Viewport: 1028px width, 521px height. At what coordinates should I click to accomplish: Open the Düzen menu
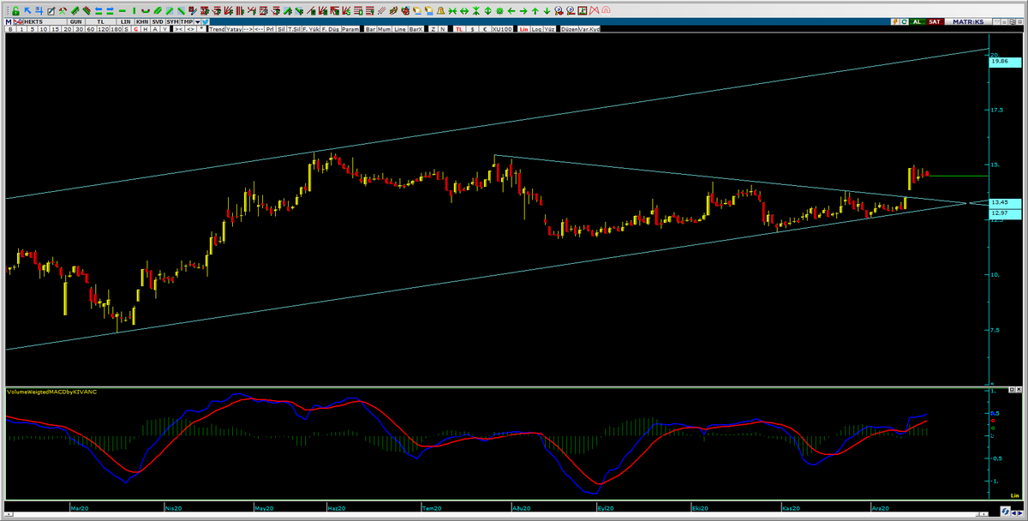pos(569,29)
